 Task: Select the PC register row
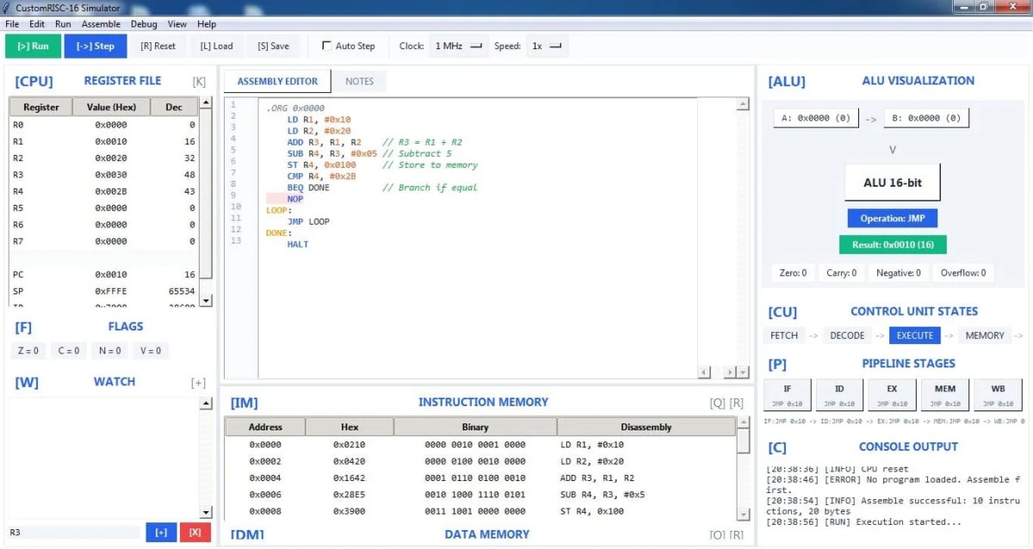coord(104,274)
